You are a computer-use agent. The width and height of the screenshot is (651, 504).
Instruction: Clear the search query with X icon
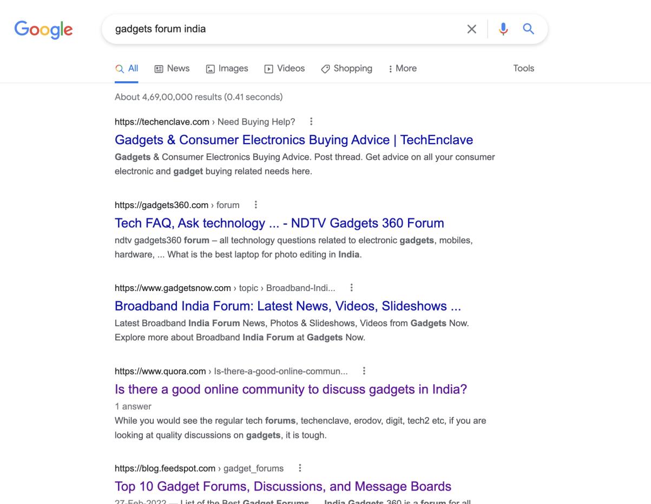pyautogui.click(x=471, y=29)
